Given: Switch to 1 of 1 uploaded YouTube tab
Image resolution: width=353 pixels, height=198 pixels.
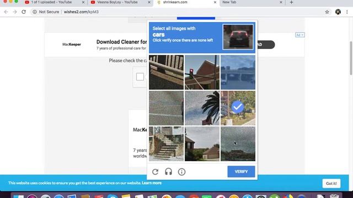Looking at the screenshot, I should point(51,2).
